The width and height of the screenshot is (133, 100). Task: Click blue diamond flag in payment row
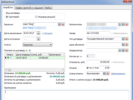pos(11,58)
